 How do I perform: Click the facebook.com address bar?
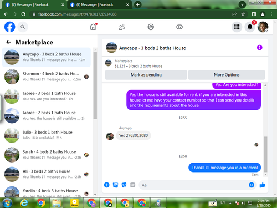[129, 14]
